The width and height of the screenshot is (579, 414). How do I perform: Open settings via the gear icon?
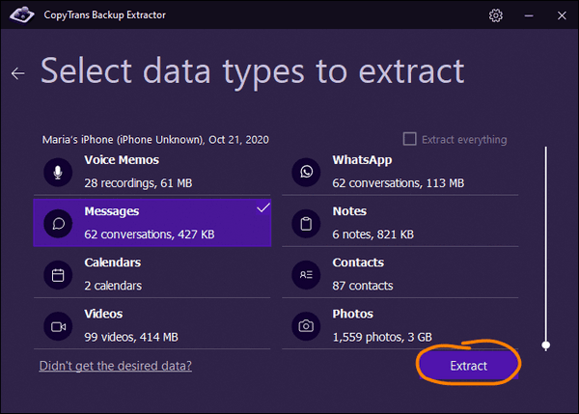point(496,15)
